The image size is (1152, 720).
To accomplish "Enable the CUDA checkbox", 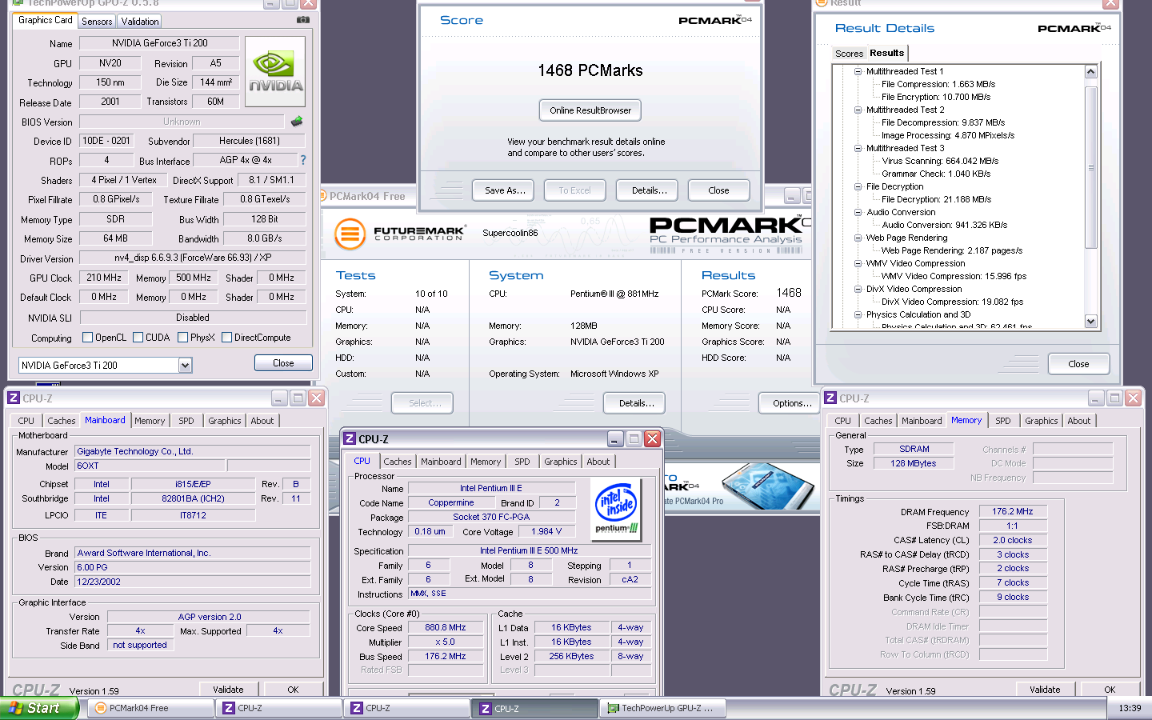I will tap(138, 337).
